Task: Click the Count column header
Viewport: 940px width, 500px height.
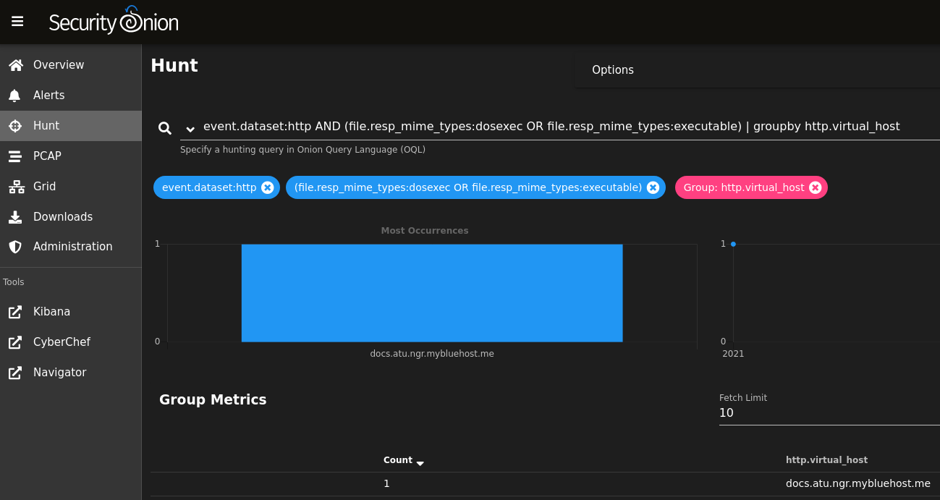Action: pyautogui.click(x=398, y=460)
